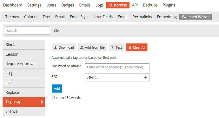This screenshot has height=118, width=219.
Task: Click the trash icon on Clear All
Action: [x=130, y=47]
